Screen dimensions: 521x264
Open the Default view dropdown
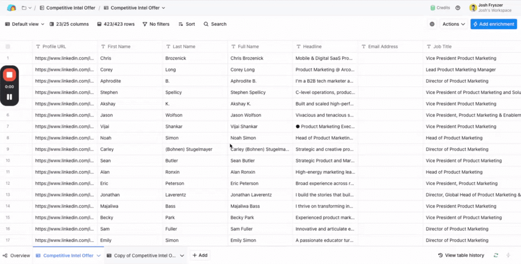coord(25,24)
